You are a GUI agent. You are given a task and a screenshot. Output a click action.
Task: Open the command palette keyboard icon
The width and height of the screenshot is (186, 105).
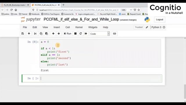(115, 34)
